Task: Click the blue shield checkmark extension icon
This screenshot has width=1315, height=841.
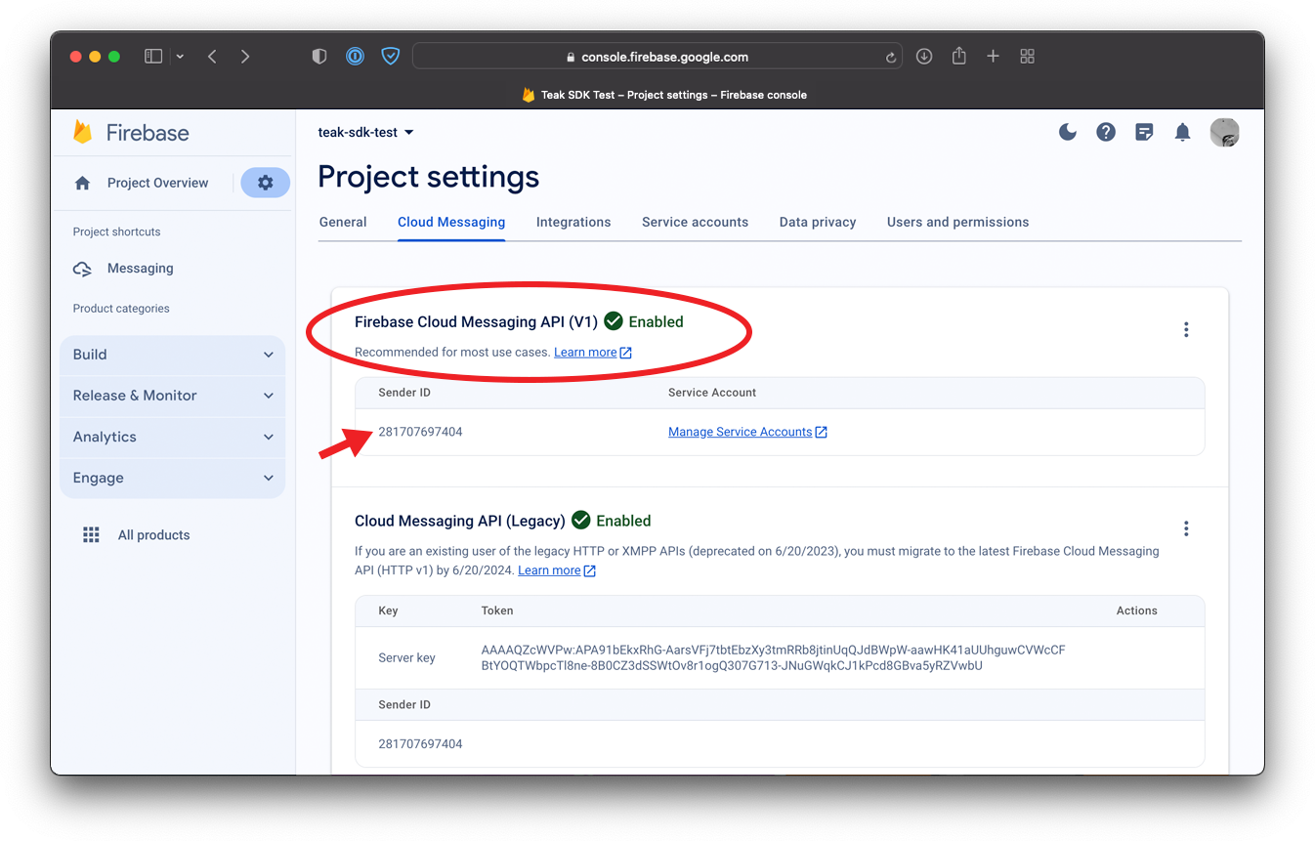Action: pos(391,57)
